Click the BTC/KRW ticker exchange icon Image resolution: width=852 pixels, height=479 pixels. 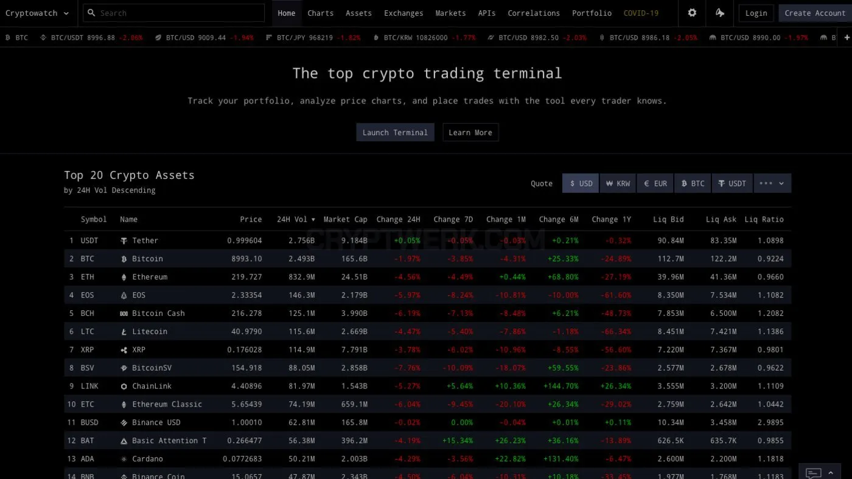376,38
